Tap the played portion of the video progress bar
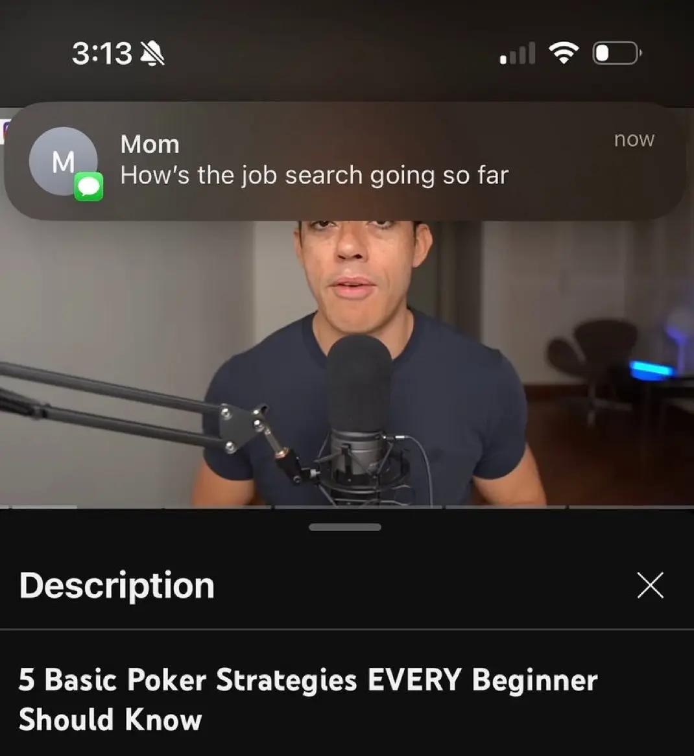The width and height of the screenshot is (694, 756). click(x=38, y=507)
